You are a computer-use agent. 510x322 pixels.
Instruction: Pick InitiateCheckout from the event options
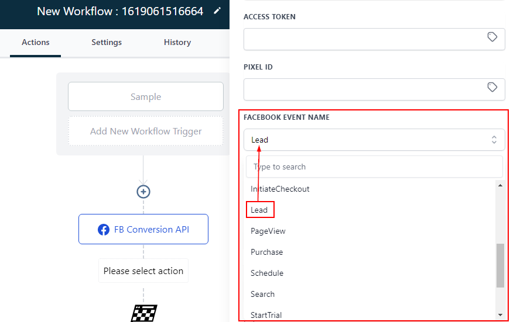point(280,189)
